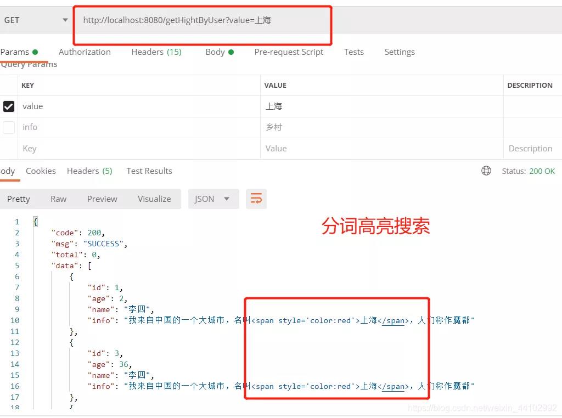
Task: Open the Settings tab
Action: click(400, 52)
